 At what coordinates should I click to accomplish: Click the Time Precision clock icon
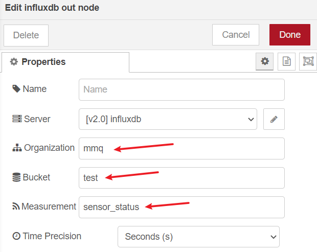pyautogui.click(x=16, y=236)
